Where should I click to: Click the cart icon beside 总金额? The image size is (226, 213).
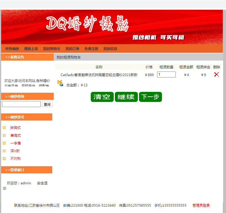pos(60,83)
